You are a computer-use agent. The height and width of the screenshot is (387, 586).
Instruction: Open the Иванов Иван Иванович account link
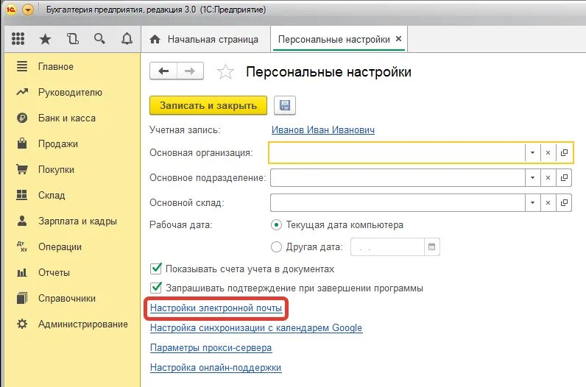point(323,129)
